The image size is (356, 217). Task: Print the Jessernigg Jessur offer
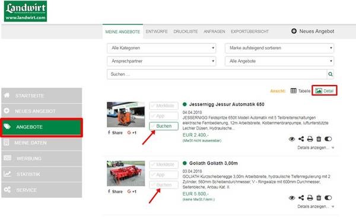pos(310,139)
